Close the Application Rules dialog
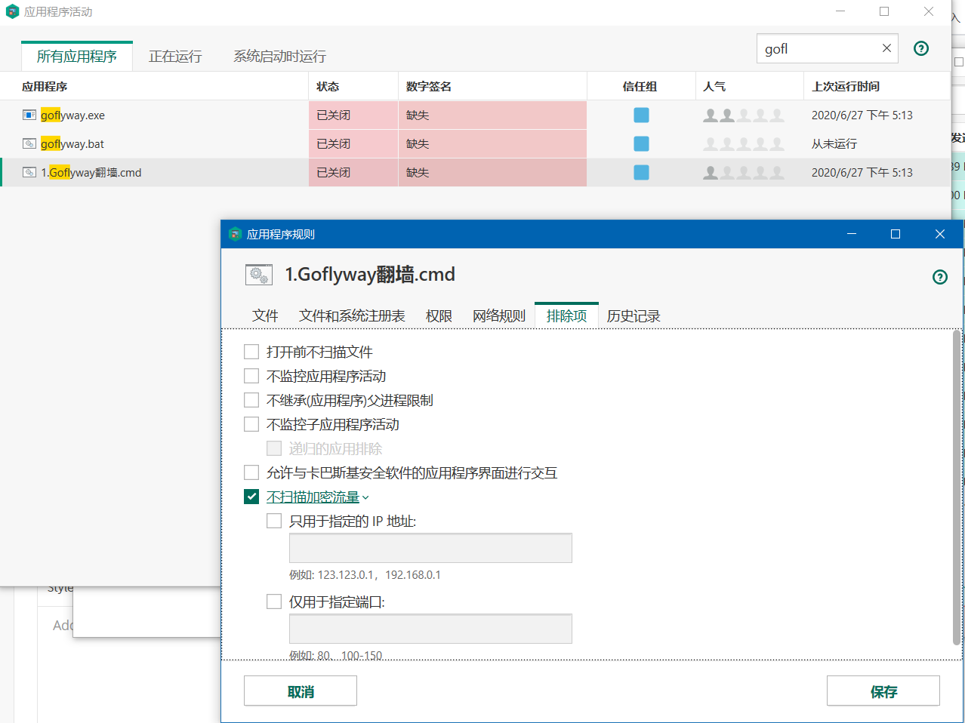The width and height of the screenshot is (965, 723). [940, 234]
